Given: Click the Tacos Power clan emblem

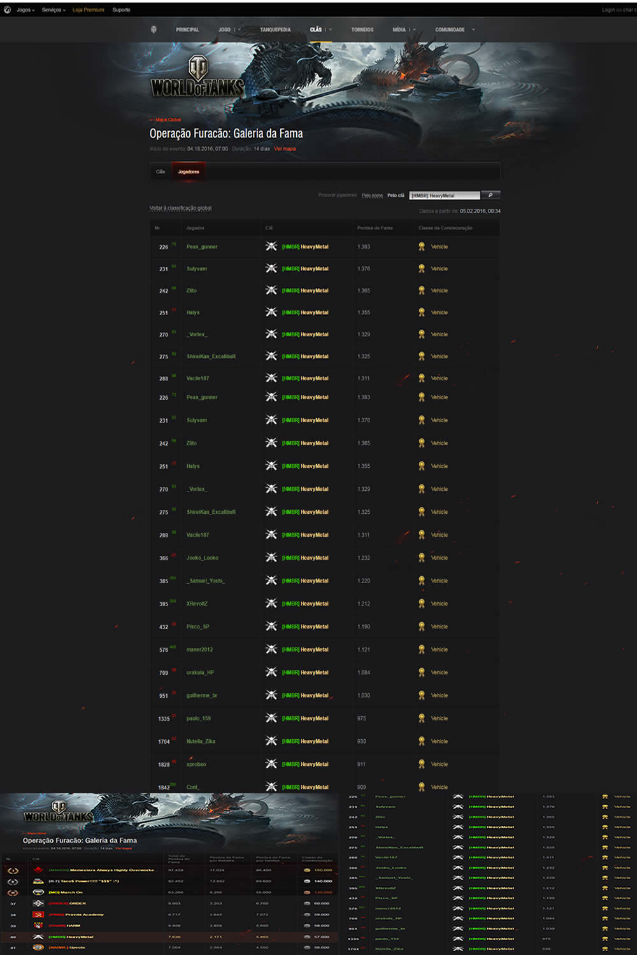Looking at the screenshot, I should (38, 881).
